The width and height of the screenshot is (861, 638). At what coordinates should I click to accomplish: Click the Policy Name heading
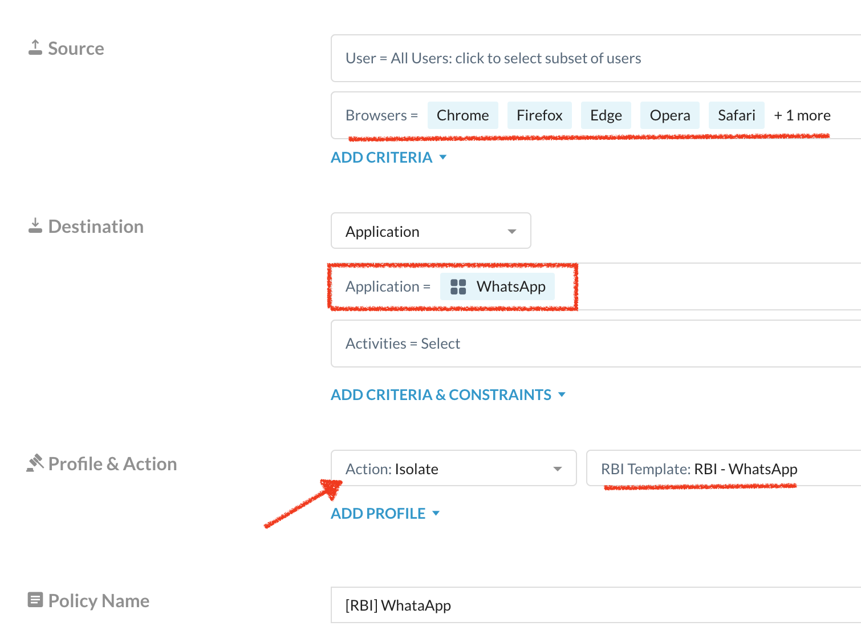(99, 601)
